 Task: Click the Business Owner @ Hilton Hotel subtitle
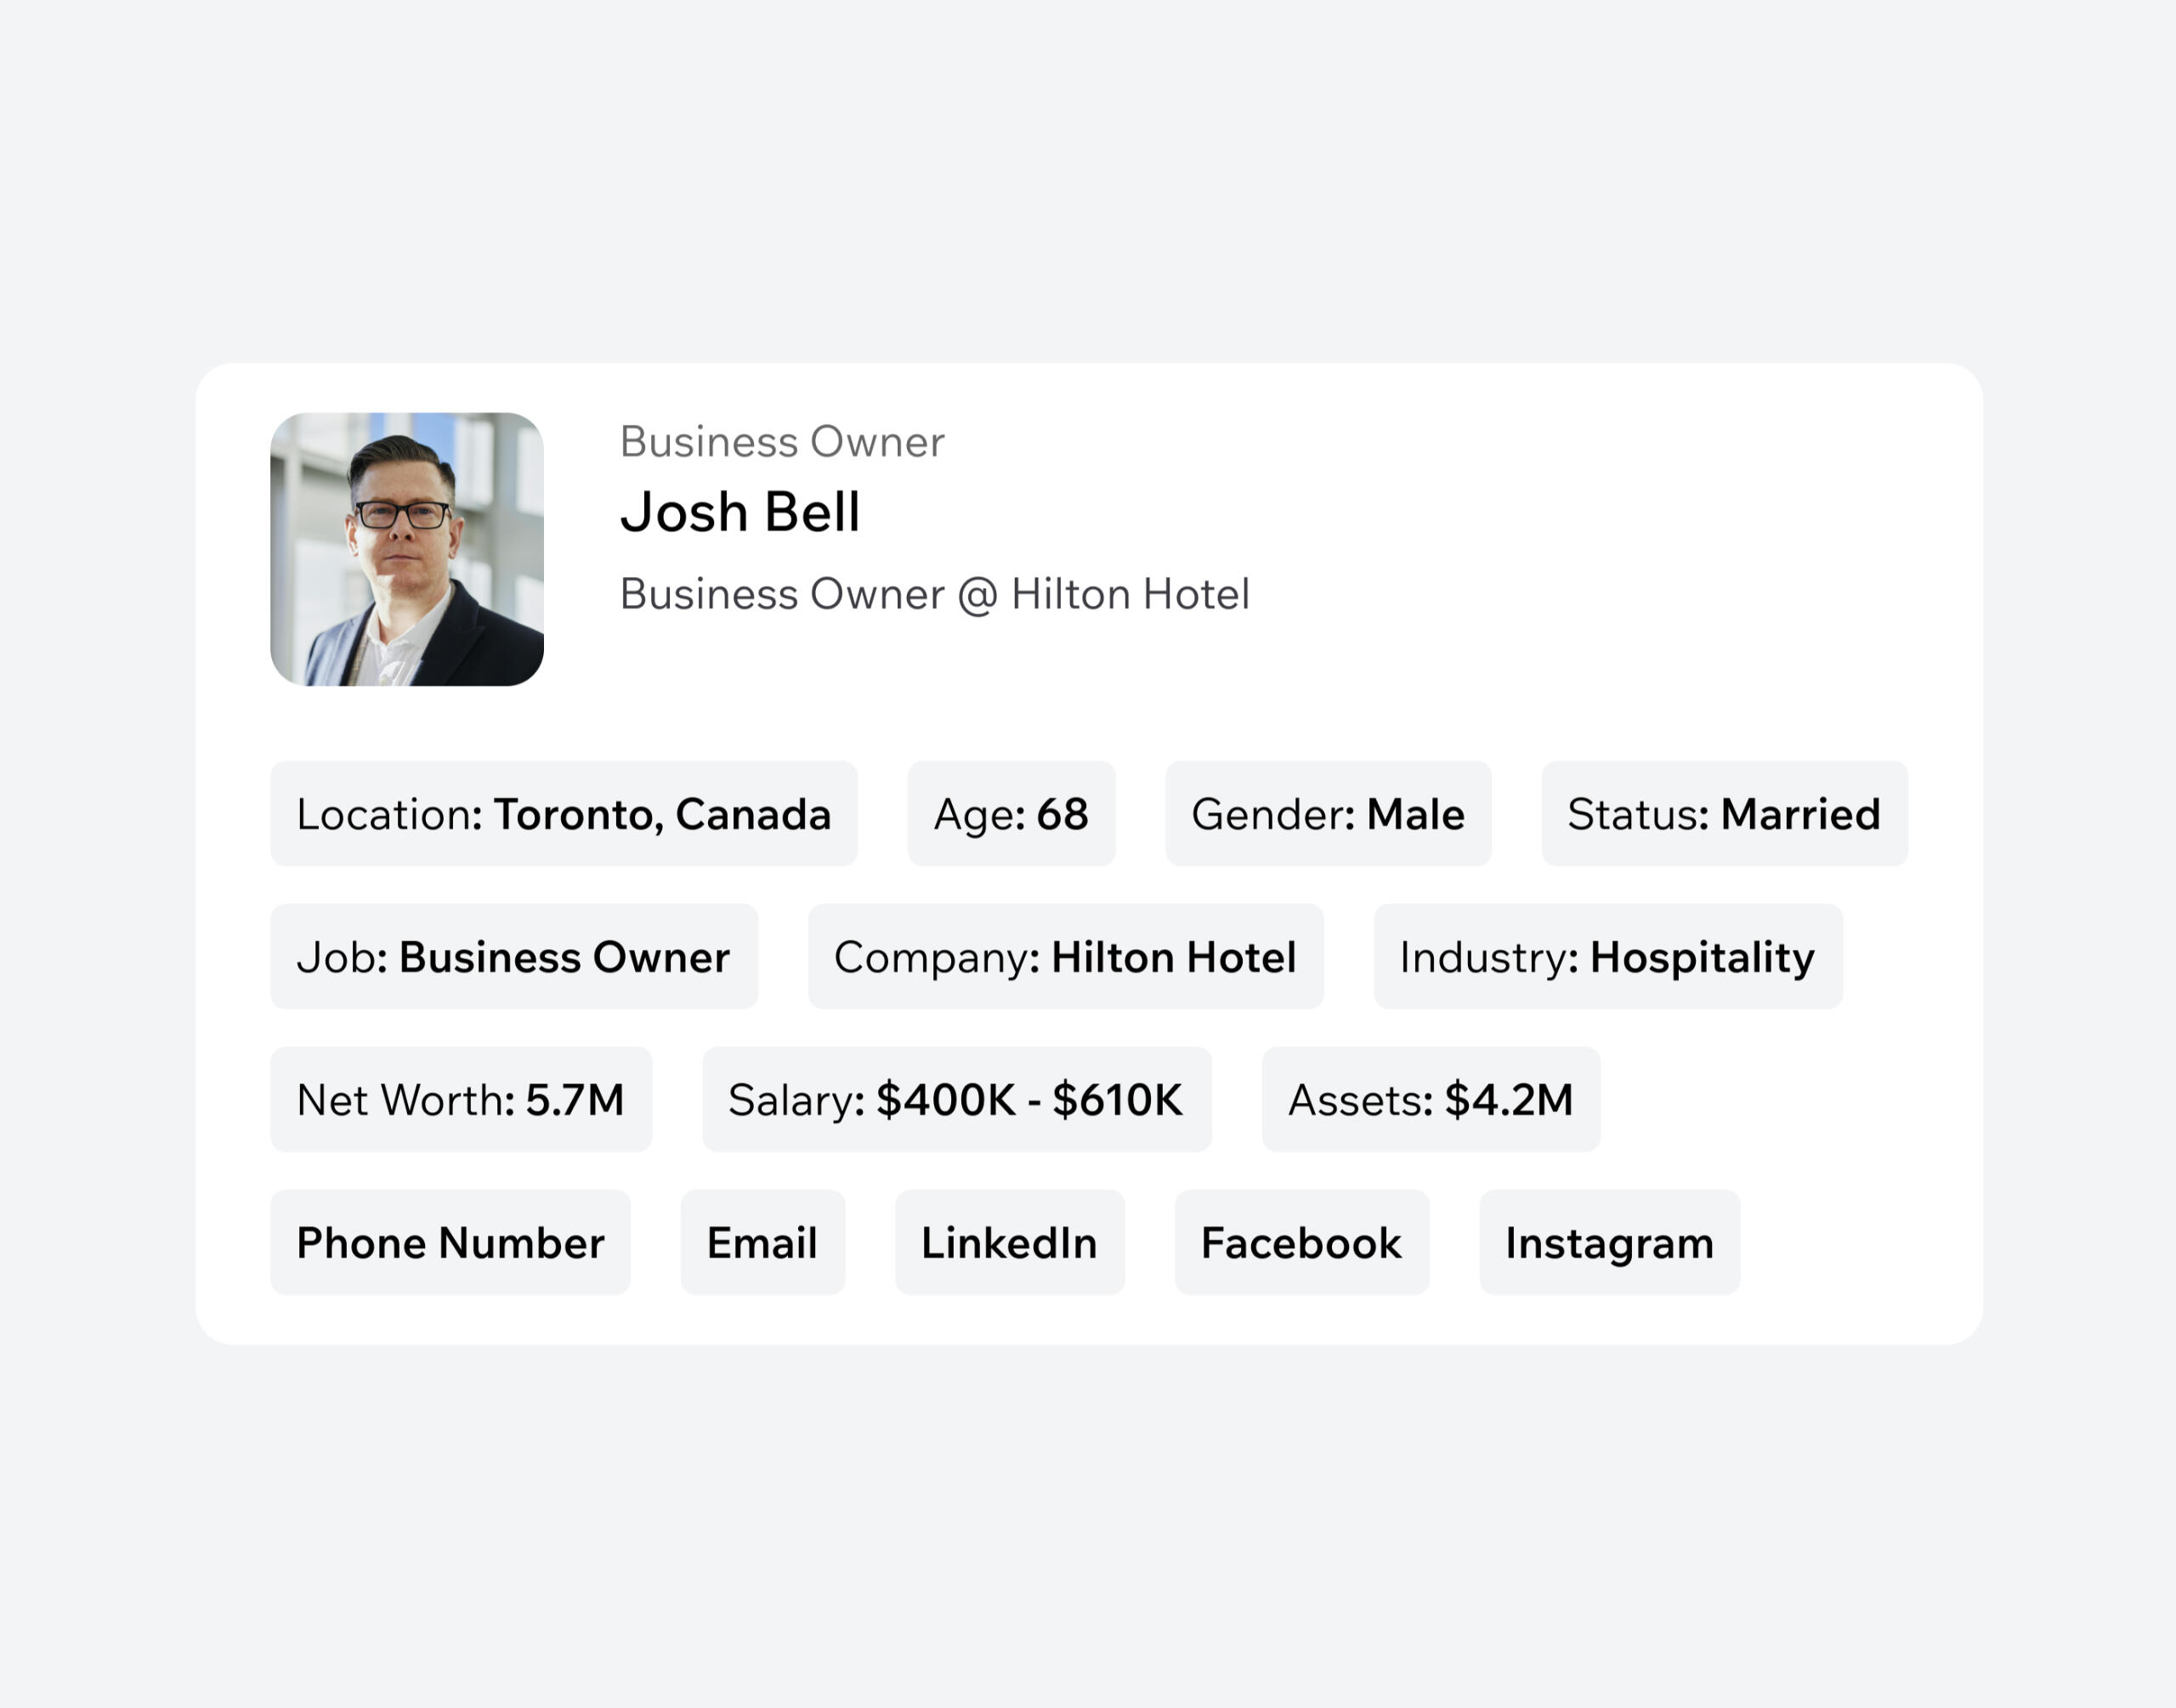coord(935,594)
